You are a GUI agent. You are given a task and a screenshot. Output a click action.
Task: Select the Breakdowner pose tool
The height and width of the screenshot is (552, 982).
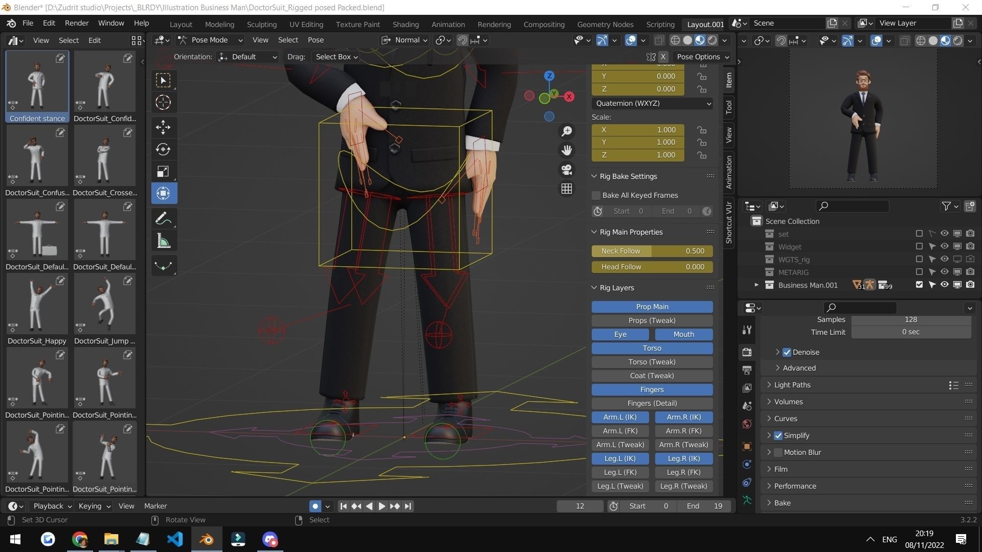[x=163, y=265]
